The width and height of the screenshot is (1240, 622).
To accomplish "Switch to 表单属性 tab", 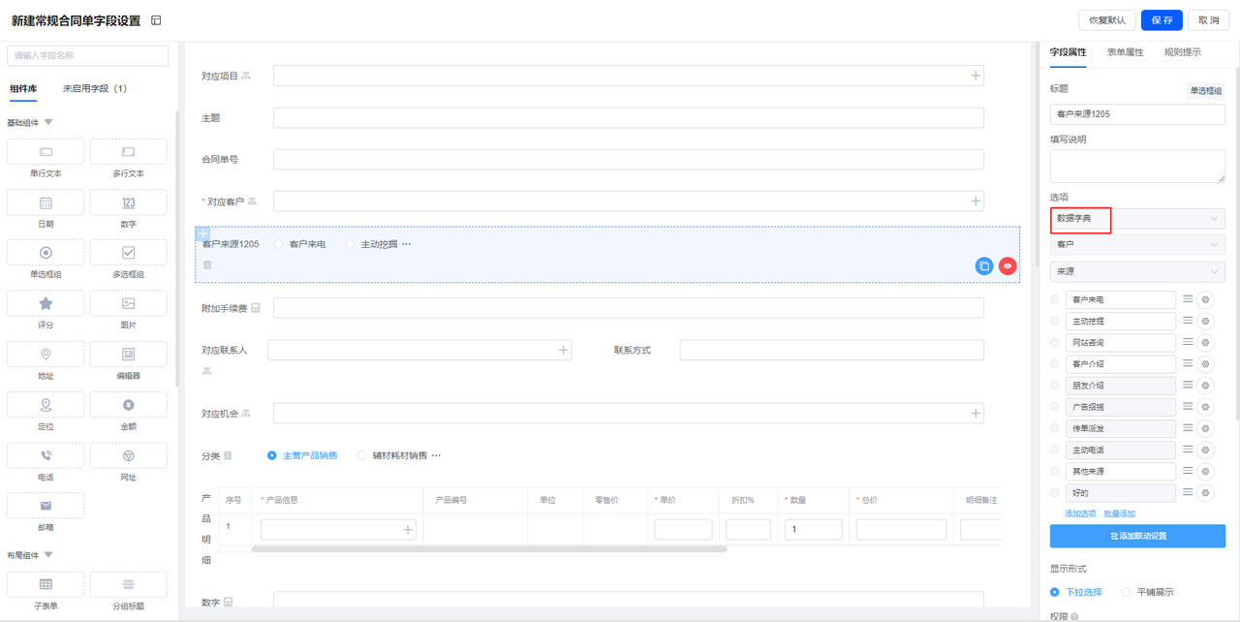I will tap(1126, 52).
